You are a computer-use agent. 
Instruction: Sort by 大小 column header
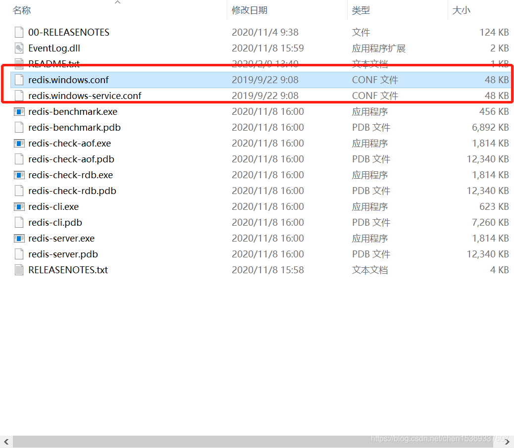[462, 10]
